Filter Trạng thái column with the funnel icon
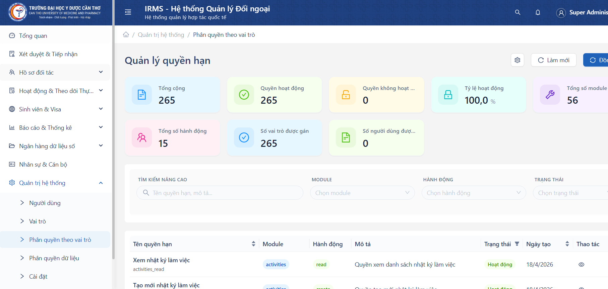Image resolution: width=608 pixels, height=289 pixels. (517, 244)
